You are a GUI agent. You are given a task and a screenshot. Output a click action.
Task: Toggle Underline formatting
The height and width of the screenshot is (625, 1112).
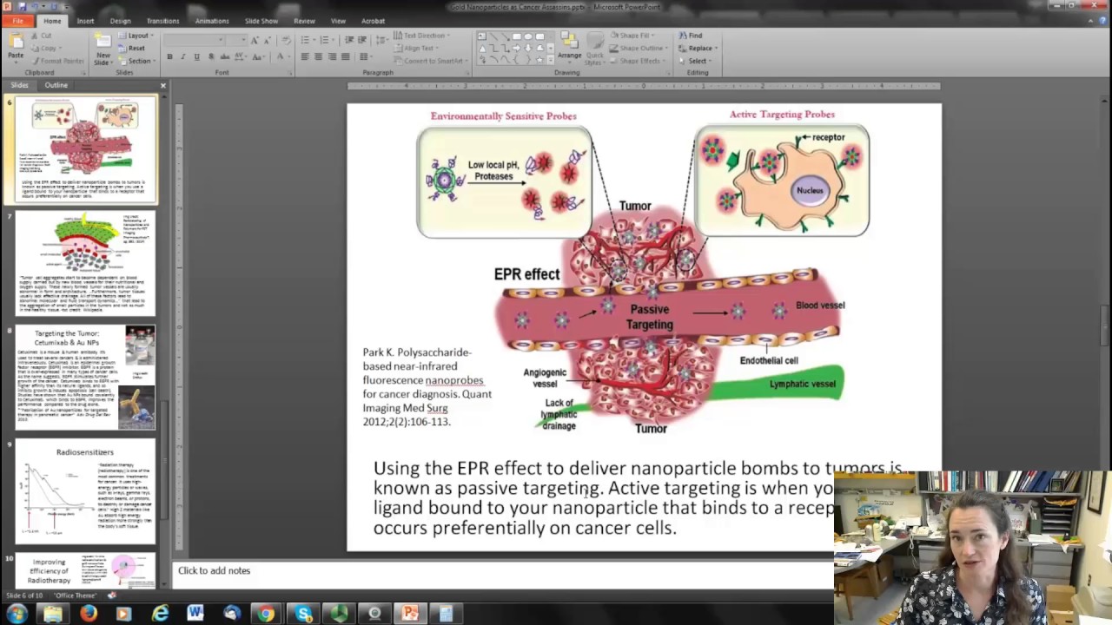coord(196,56)
